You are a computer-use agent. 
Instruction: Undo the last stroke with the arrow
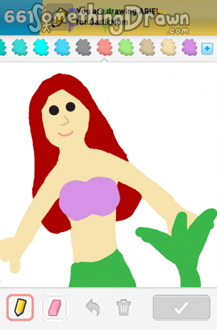coord(93,307)
